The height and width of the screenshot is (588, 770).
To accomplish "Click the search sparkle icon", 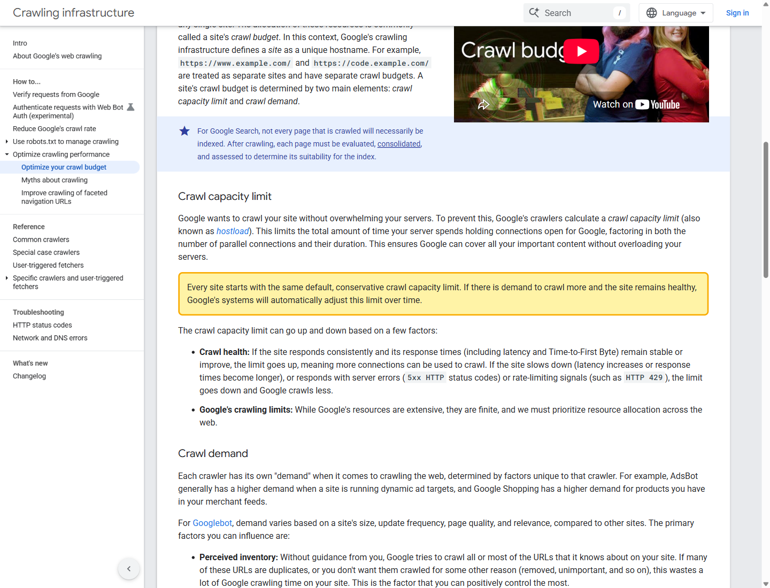I will [x=534, y=13].
